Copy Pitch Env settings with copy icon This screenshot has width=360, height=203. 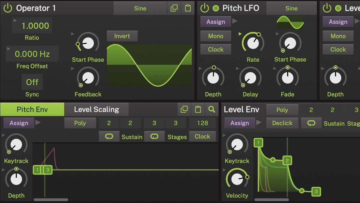pyautogui.click(x=184, y=109)
